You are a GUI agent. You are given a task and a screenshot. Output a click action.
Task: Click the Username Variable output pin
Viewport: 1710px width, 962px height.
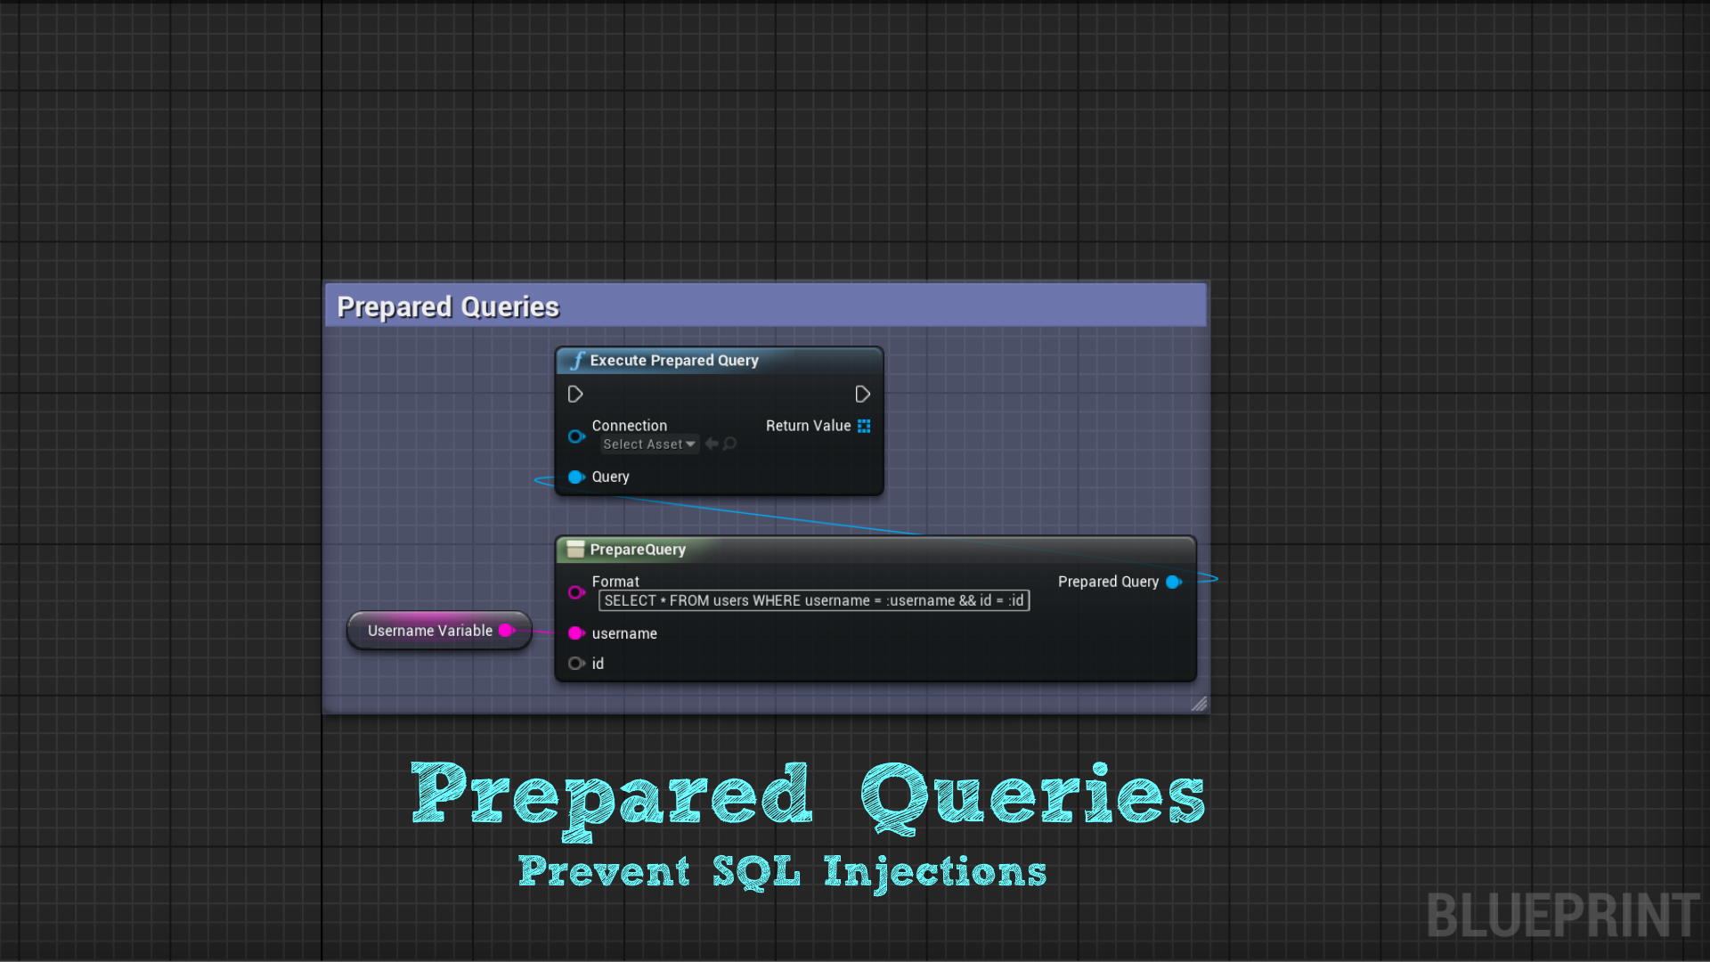click(x=507, y=630)
